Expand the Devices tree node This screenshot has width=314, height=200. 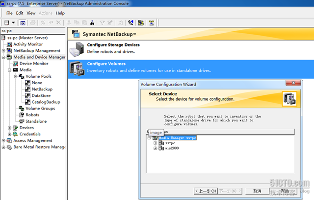[x=9, y=128]
